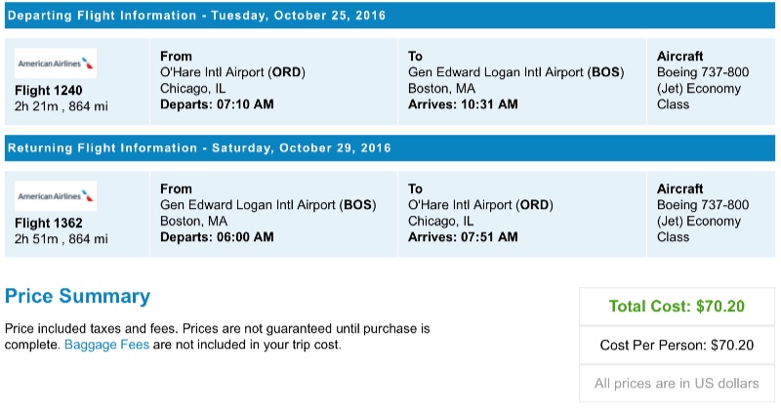Select the Departing Flight Information header bar

pyautogui.click(x=390, y=16)
